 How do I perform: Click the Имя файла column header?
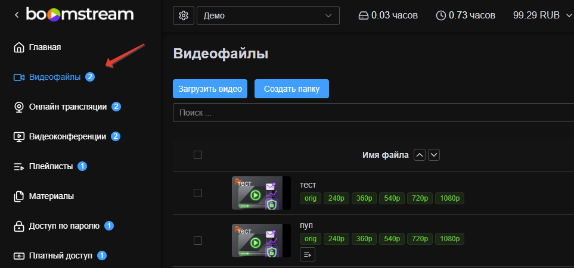pyautogui.click(x=386, y=155)
